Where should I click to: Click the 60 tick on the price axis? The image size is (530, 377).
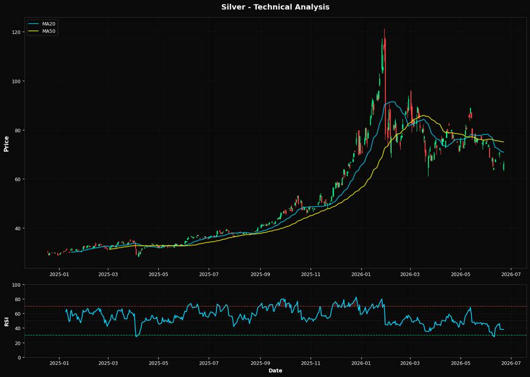[x=18, y=179]
